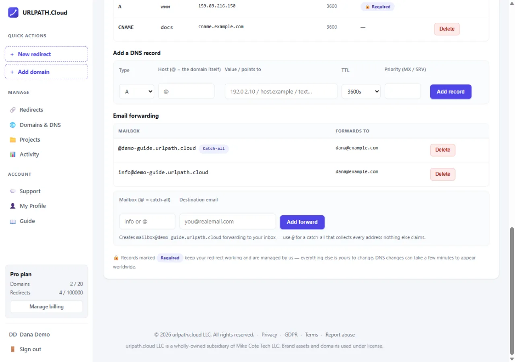Open Projects from the sidebar

pos(30,140)
